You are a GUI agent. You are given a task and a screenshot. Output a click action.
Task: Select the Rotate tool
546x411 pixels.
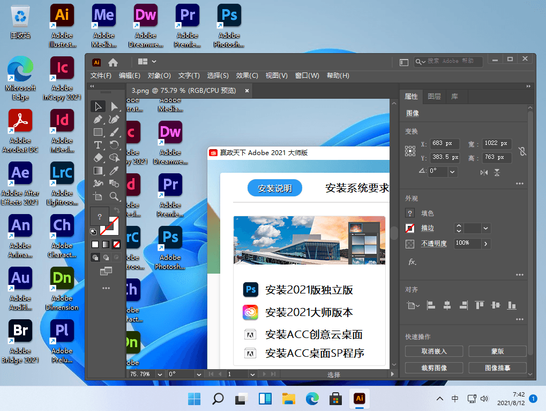tap(114, 145)
